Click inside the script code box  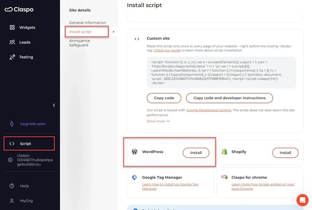pos(222,73)
